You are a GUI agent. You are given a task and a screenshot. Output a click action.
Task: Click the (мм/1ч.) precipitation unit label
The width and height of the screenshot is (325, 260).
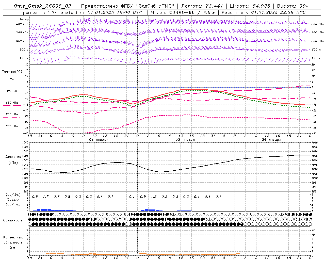13,204
